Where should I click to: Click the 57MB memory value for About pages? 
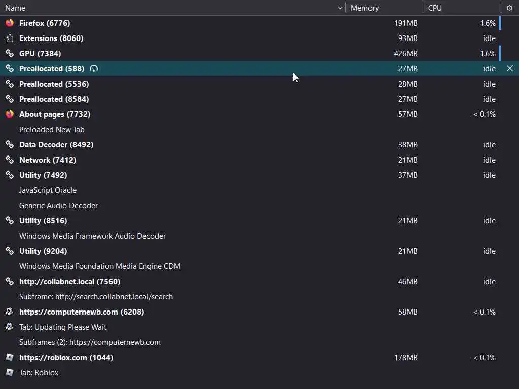pyautogui.click(x=408, y=114)
